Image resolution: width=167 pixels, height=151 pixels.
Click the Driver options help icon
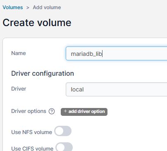(x=52, y=111)
